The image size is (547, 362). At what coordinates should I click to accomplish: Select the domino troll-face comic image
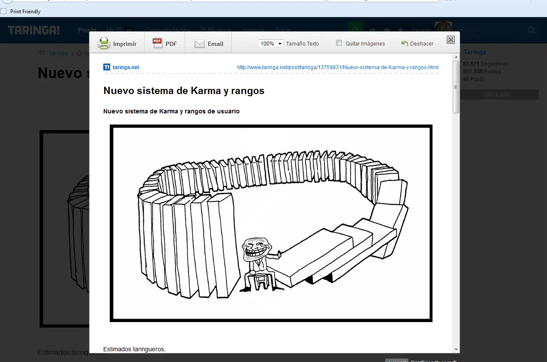pos(271,223)
